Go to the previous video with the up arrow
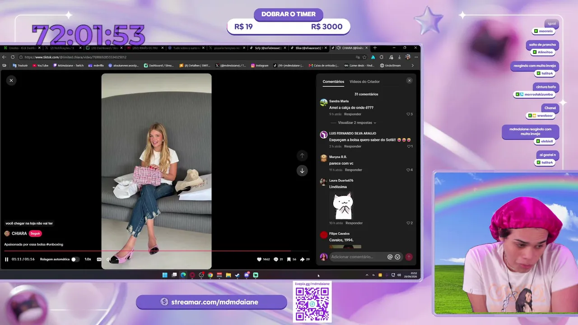 click(x=302, y=156)
